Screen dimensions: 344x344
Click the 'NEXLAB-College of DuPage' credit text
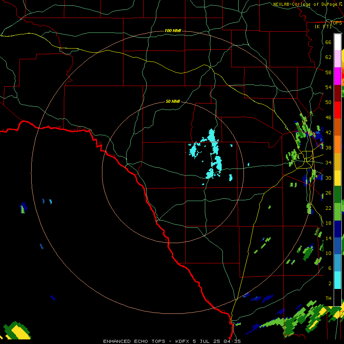pyautogui.click(x=305, y=4)
